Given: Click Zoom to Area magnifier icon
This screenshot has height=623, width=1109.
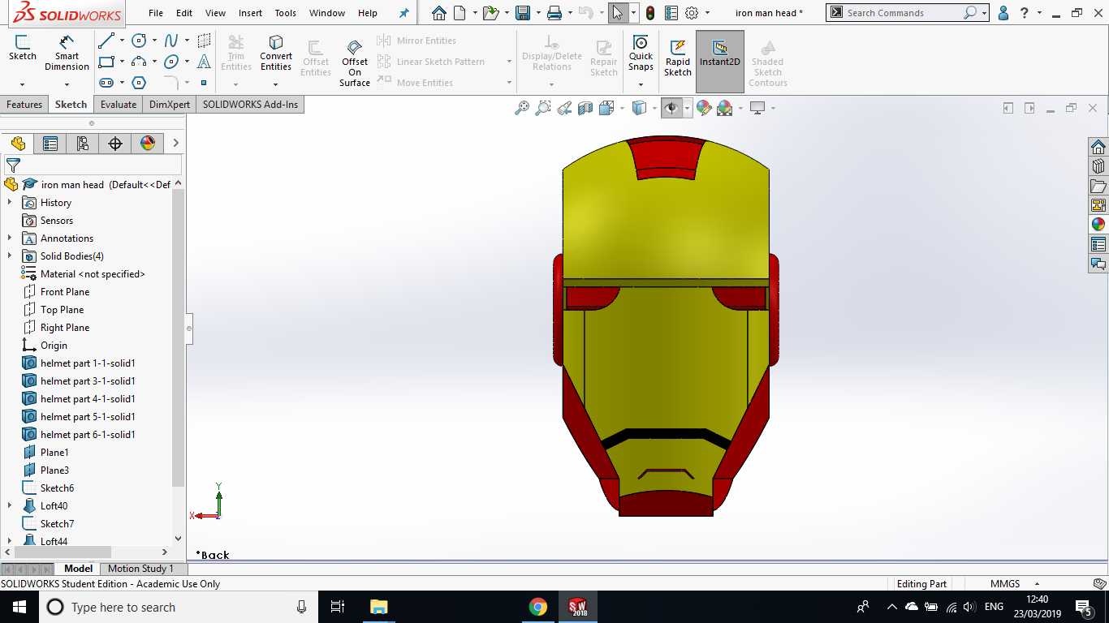Looking at the screenshot, I should pyautogui.click(x=543, y=108).
